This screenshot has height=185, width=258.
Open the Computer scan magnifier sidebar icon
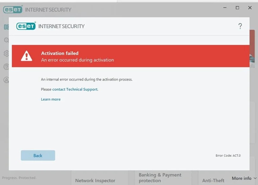click(x=6, y=40)
